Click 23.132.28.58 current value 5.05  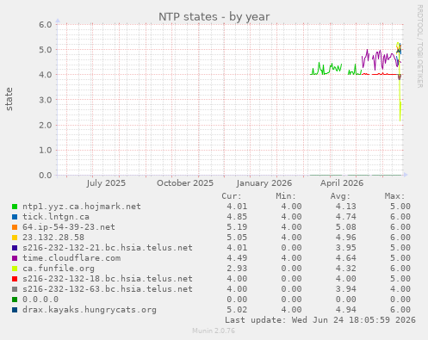237,238
